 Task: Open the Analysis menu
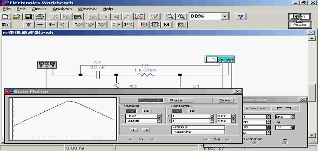pos(62,9)
